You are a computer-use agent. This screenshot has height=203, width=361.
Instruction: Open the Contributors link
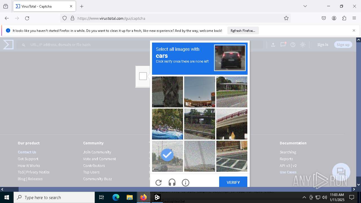94,166
